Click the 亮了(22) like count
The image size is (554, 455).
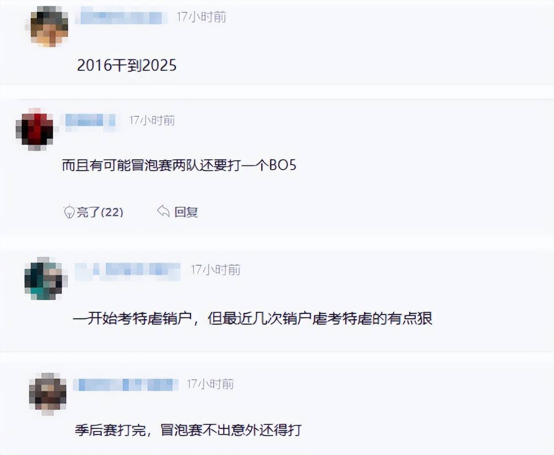(100, 212)
